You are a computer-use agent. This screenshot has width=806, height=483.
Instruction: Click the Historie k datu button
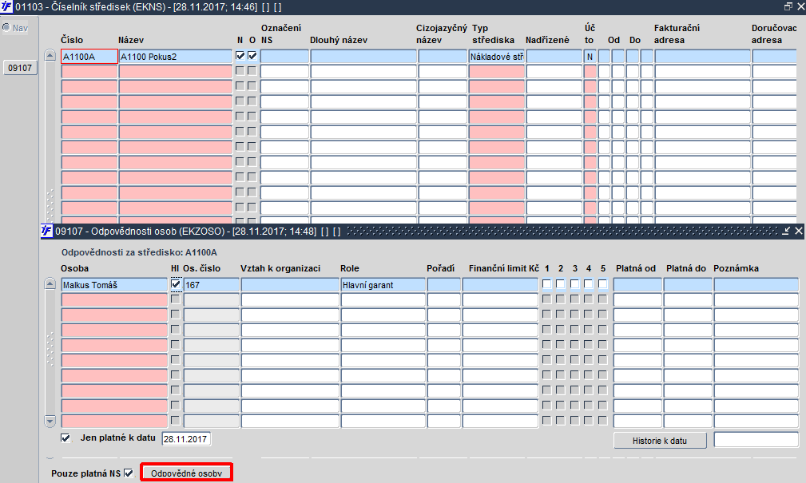(x=660, y=441)
